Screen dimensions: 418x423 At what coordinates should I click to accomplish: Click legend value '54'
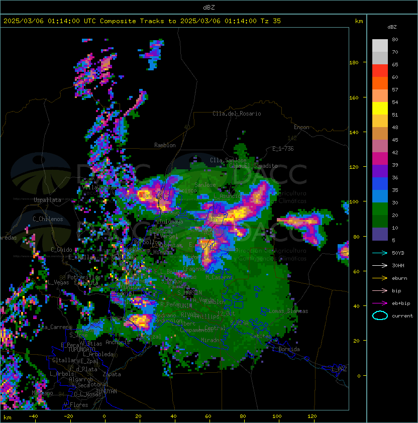click(x=395, y=102)
